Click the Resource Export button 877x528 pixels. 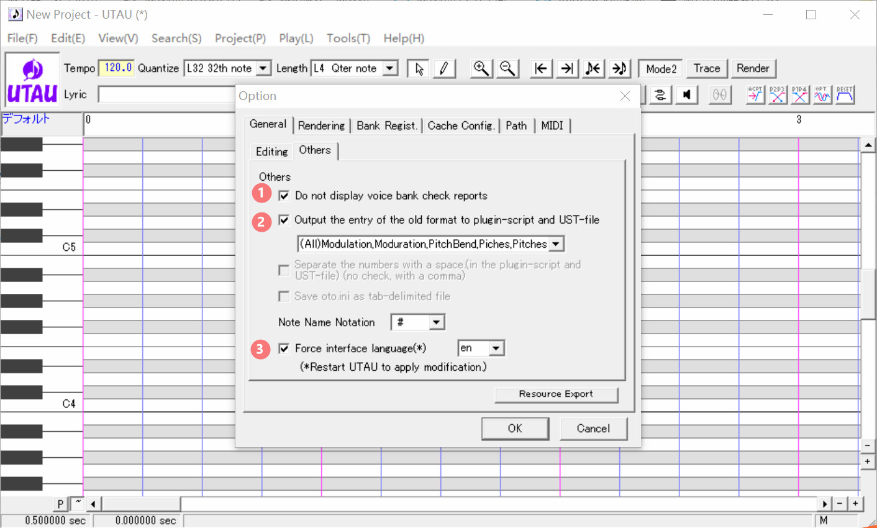pyautogui.click(x=556, y=394)
